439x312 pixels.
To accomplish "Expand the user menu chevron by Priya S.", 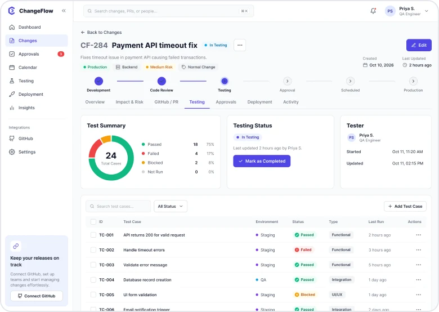I will pyautogui.click(x=427, y=11).
